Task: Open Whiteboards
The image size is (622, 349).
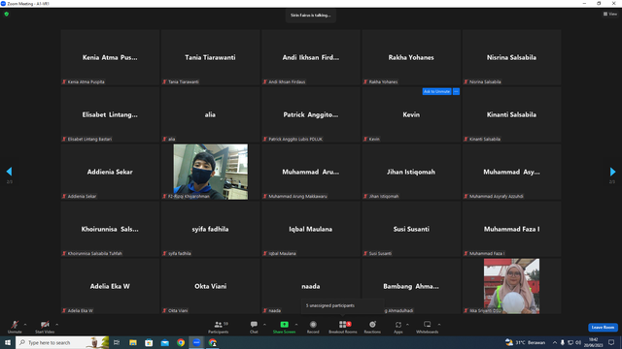Action: (x=428, y=327)
